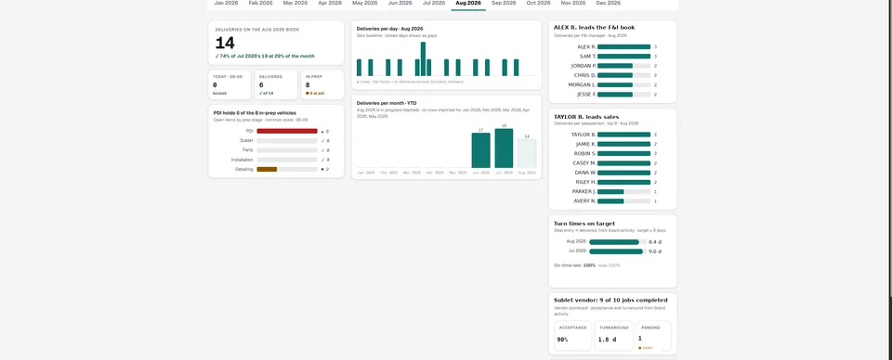Click MORGAN L. row in F&I chart
892x360 pixels.
(x=613, y=84)
